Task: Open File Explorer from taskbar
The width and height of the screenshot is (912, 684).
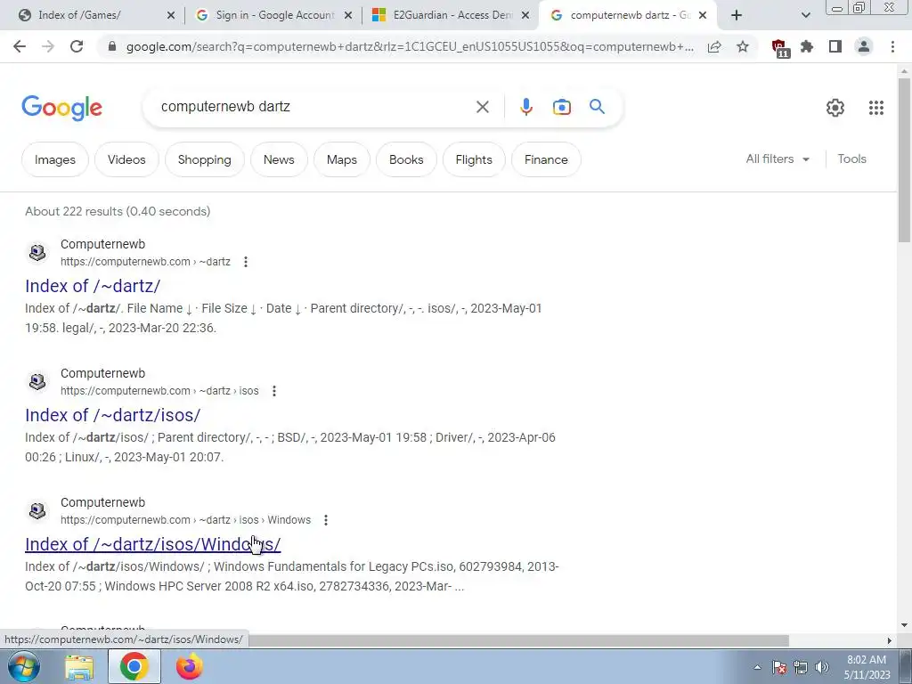Action: click(x=79, y=667)
